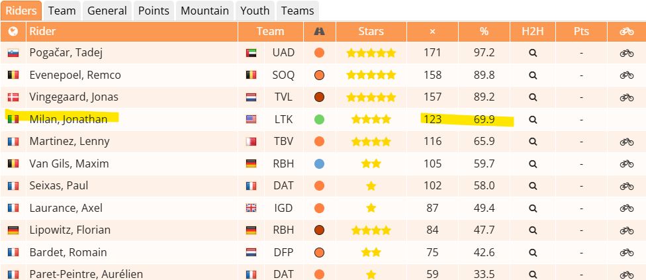This screenshot has width=646, height=280.
Task: Sort by the × column header
Action: (432, 31)
